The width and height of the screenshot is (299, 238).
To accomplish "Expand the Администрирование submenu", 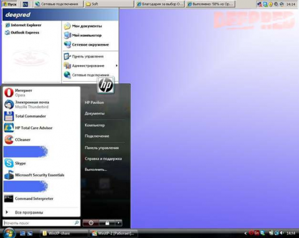I will click(x=90, y=65).
